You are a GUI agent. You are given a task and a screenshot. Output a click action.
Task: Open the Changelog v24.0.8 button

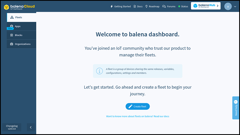click(12, 127)
